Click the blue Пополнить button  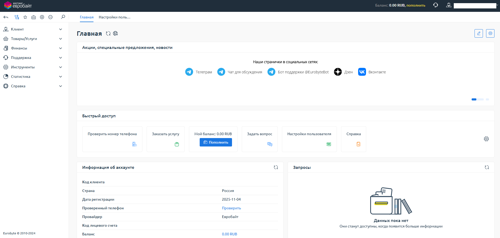[216, 142]
